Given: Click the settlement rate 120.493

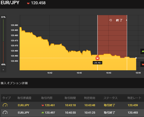Looking at the screenshot, I should 133,112.
